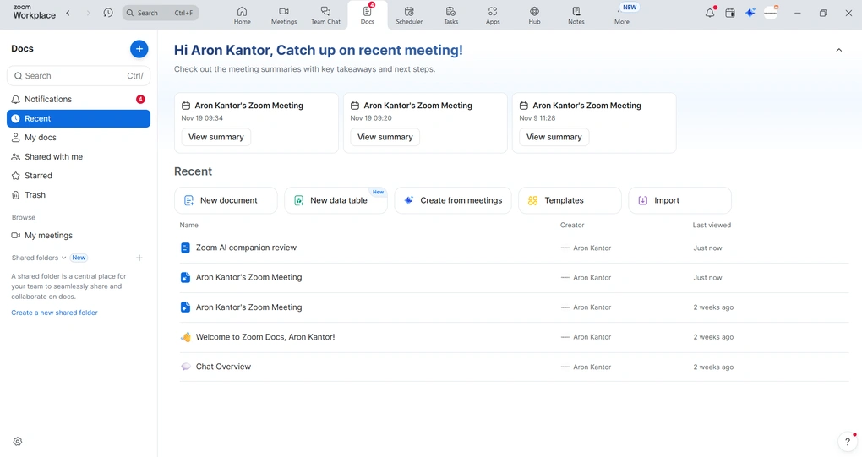Screen dimensions: 862x457
Task: Add a shared folder with plus icon
Action: (139, 258)
